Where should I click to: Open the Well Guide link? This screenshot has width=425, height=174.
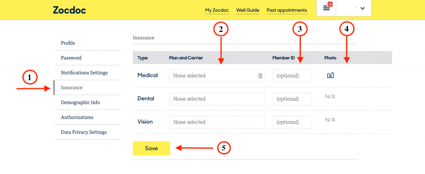pos(248,10)
